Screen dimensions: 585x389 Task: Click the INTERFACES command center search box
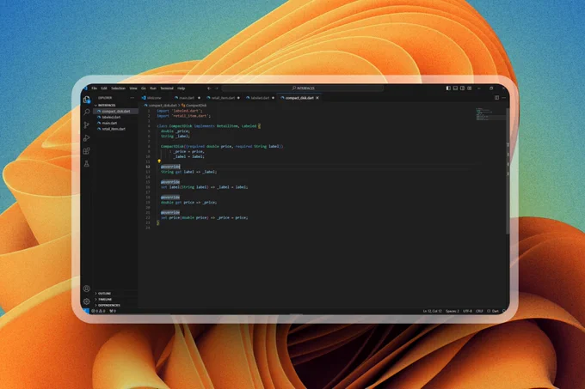[303, 88]
